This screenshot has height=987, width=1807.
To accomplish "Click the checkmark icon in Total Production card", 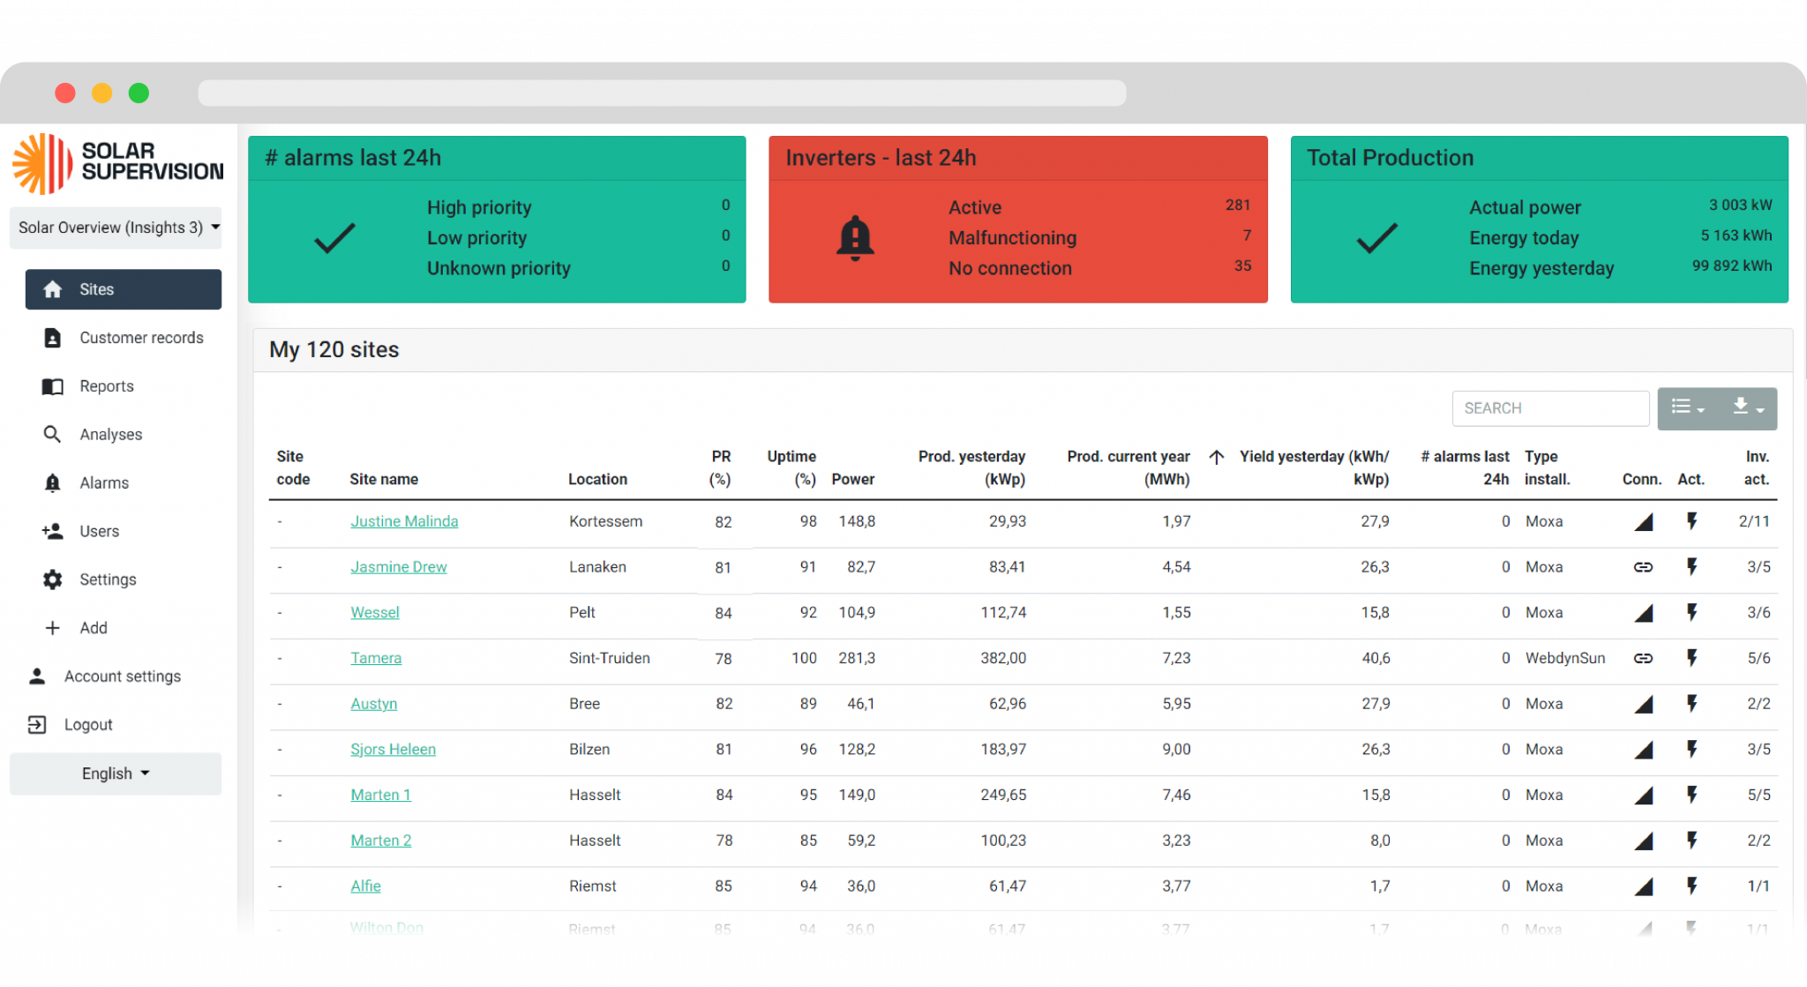I will click(x=1376, y=237).
